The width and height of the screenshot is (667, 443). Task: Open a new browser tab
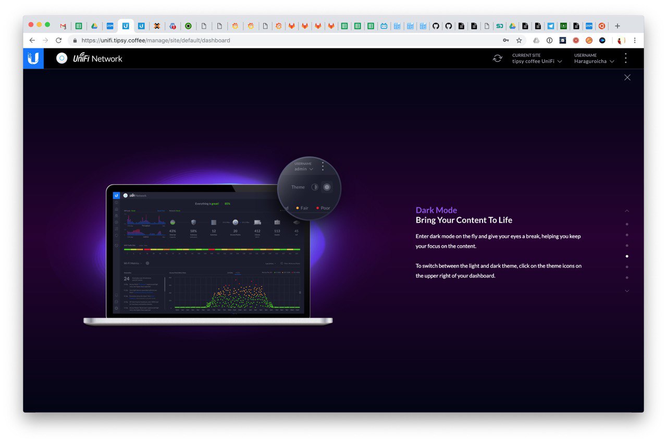[617, 26]
